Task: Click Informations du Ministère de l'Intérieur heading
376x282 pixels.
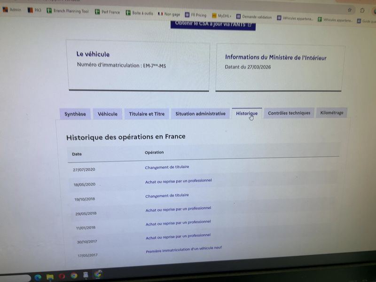Action: click(276, 57)
